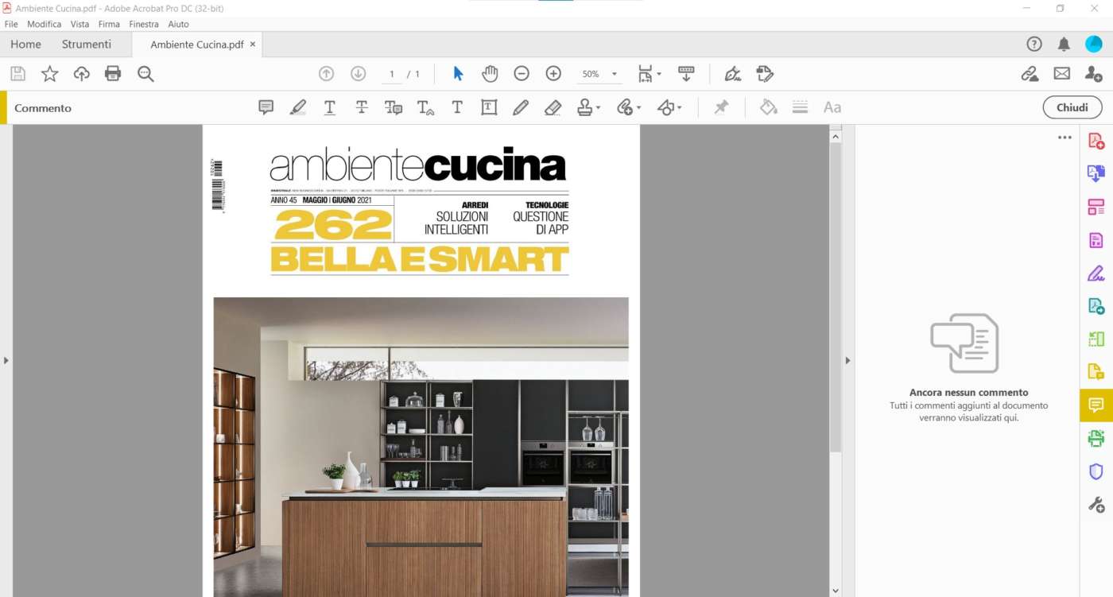This screenshot has width=1113, height=597.
Task: Open the Protect shield sidebar tool
Action: 1096,471
